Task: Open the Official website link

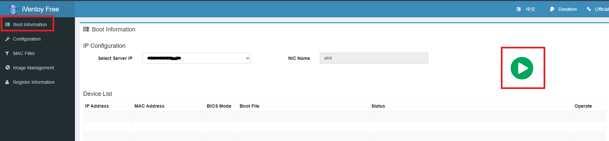Action: (x=601, y=9)
